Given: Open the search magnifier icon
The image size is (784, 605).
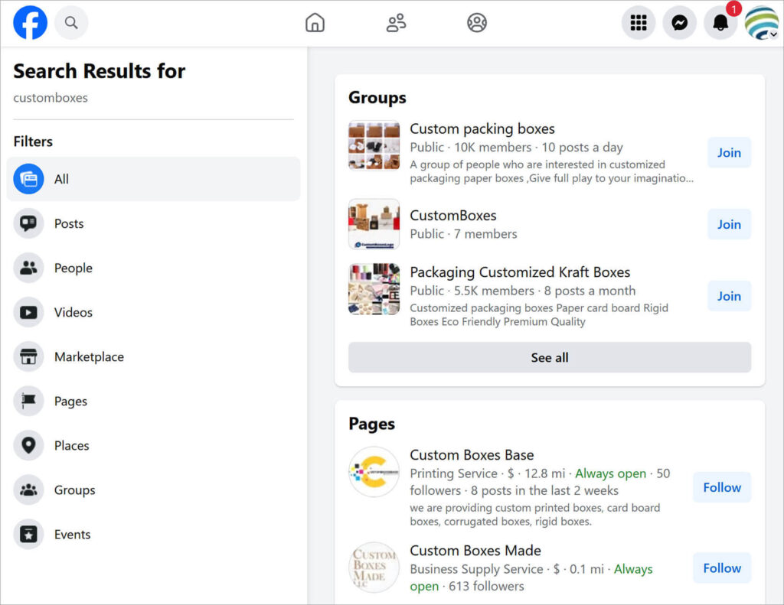Looking at the screenshot, I should click(x=71, y=23).
